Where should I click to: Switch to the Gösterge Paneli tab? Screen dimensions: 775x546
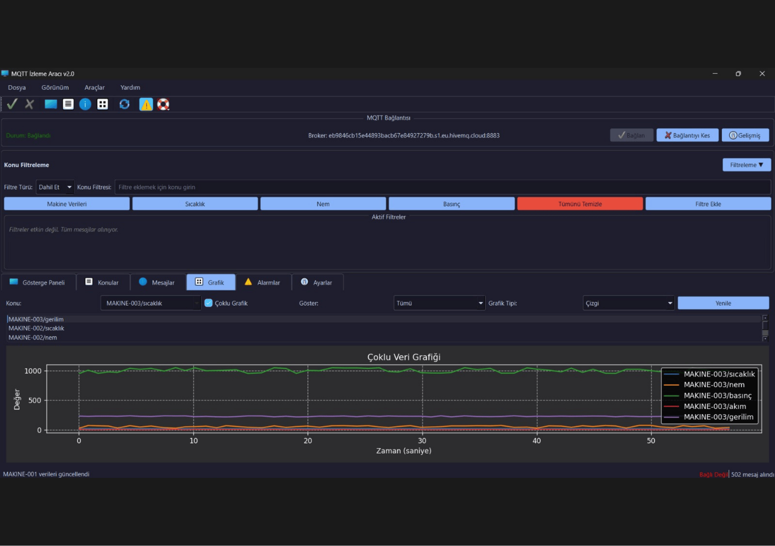click(38, 282)
